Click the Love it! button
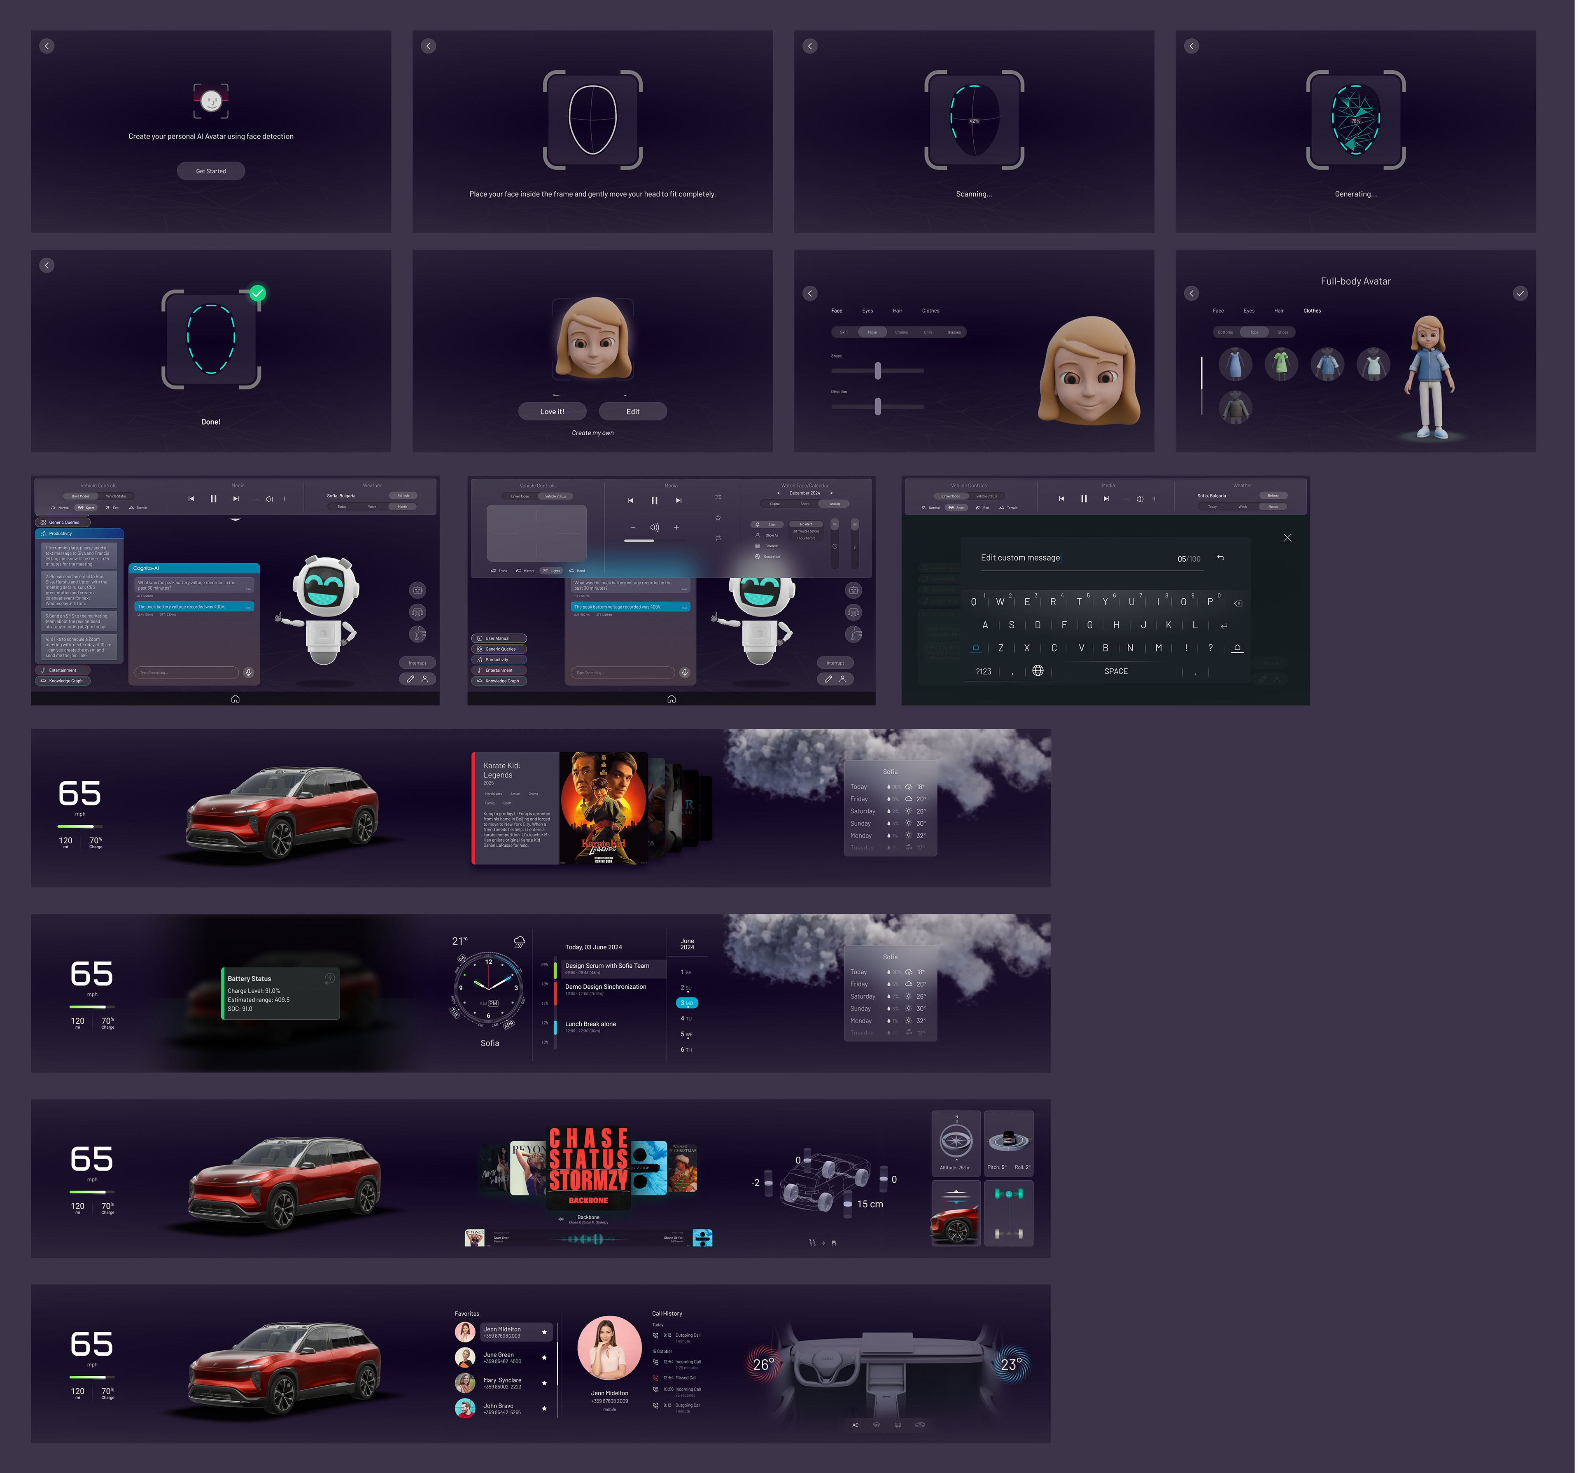This screenshot has height=1473, width=1581. 552,412
